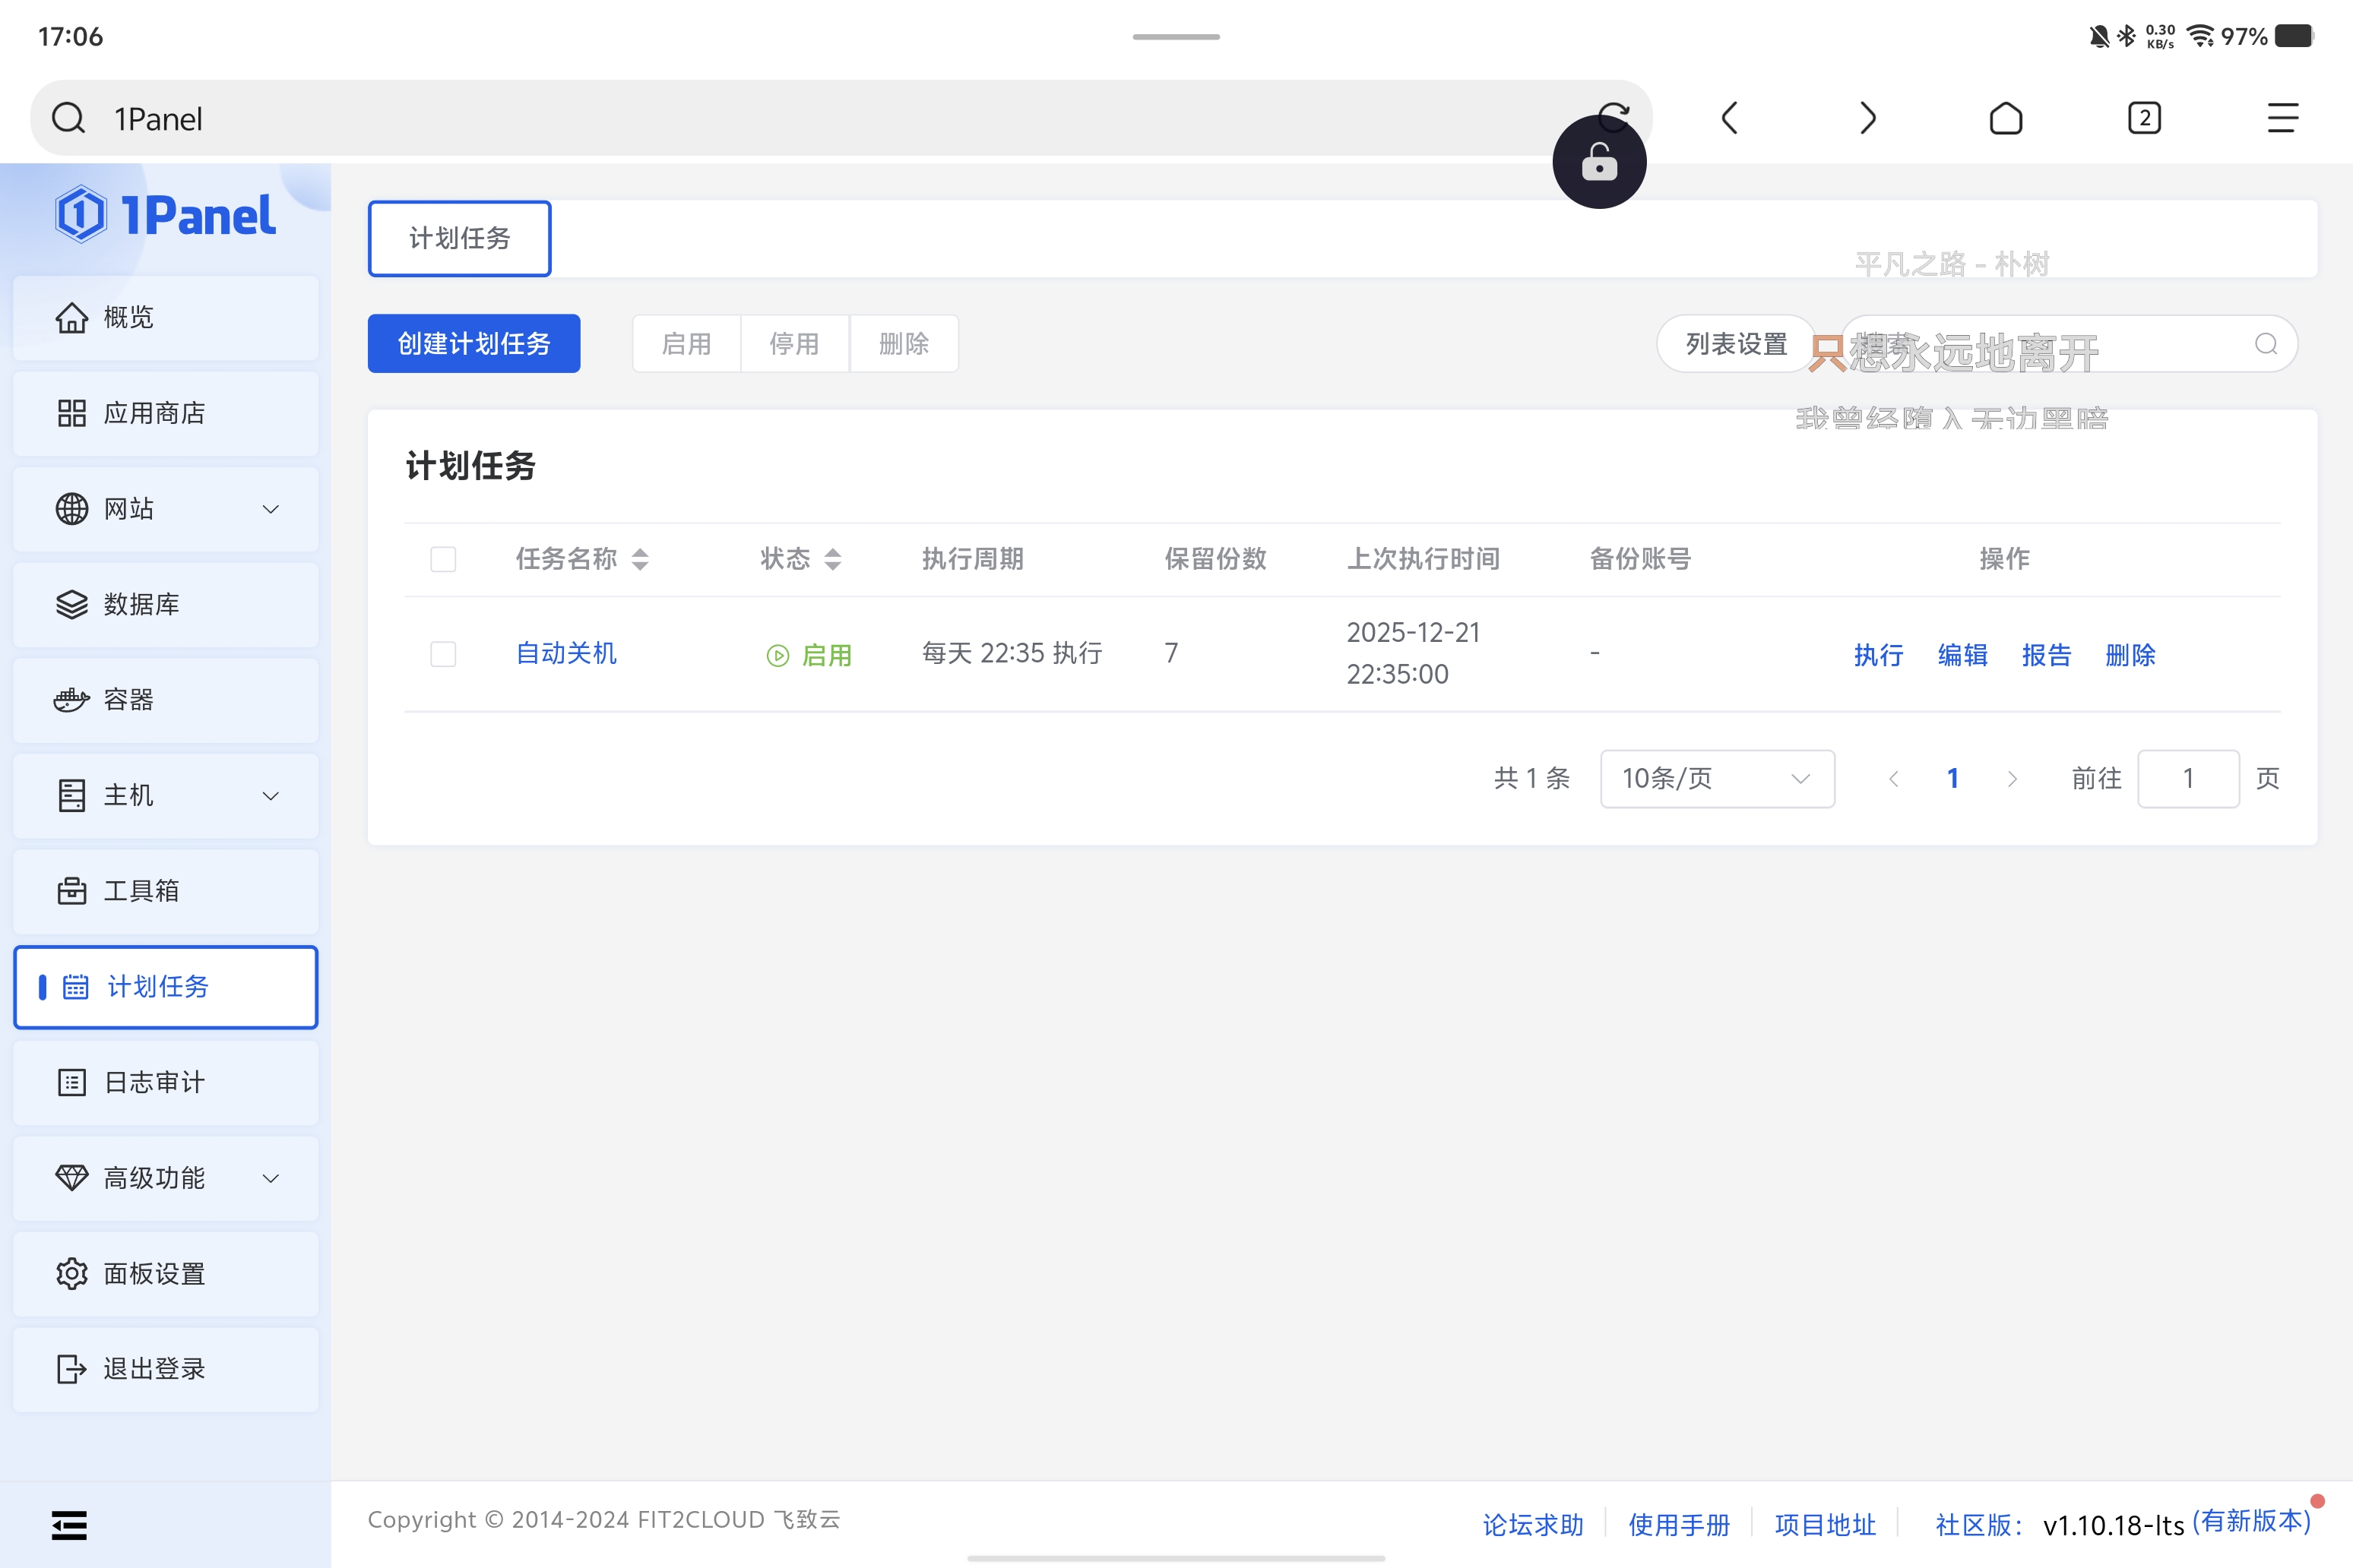Tap the floating unlock padlock icon

pos(1598,162)
